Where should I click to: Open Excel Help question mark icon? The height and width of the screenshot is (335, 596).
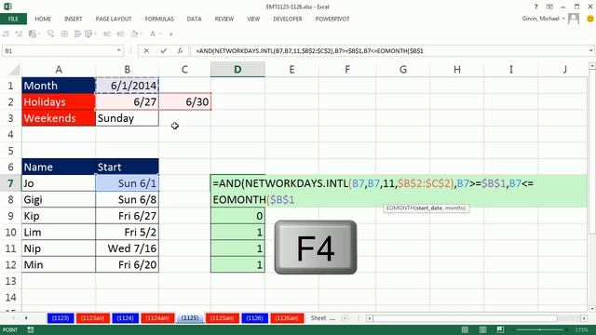536,7
